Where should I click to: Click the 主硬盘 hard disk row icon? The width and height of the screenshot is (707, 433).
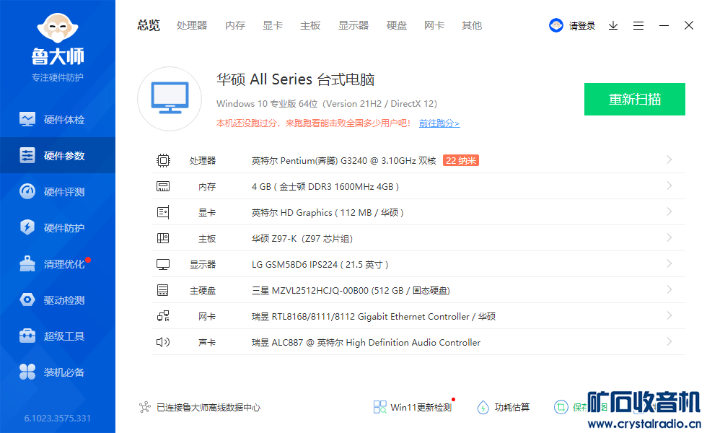click(x=163, y=290)
